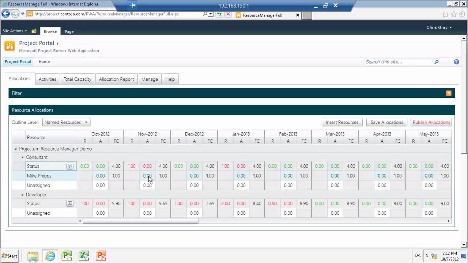Open the address bar dropdown arrow

click(211, 14)
